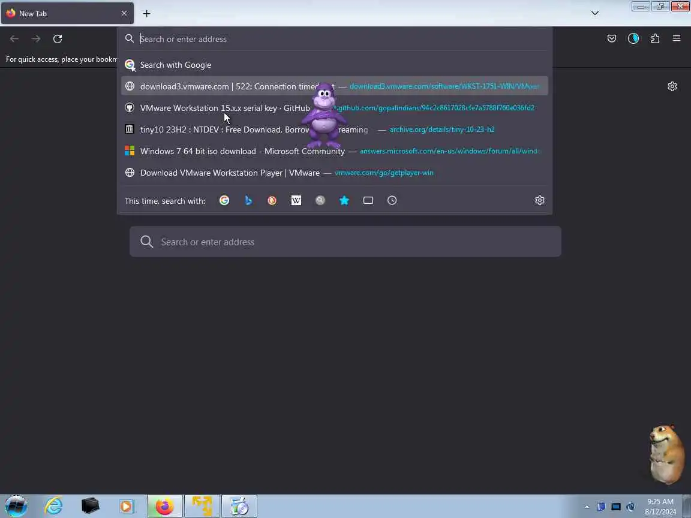This screenshot has height=518, width=691.
Task: Search open tabs with the tab icon
Action: pos(368,200)
